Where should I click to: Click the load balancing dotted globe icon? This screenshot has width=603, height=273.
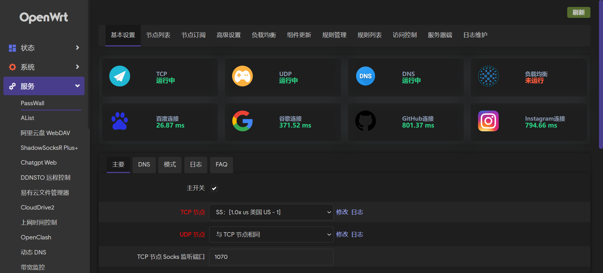tap(488, 76)
